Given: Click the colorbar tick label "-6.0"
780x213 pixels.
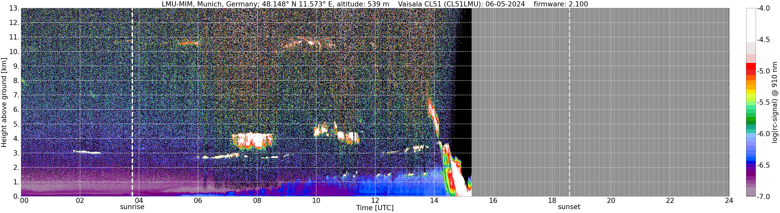Looking at the screenshot, I should click(x=763, y=134).
